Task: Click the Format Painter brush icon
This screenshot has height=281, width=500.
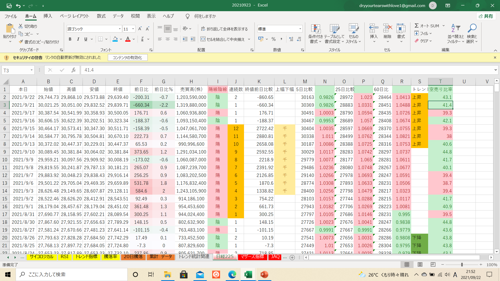Action: click(x=21, y=42)
